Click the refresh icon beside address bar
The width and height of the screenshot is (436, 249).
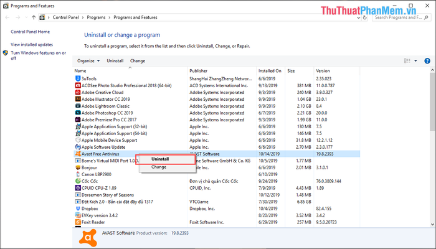tap(365, 17)
